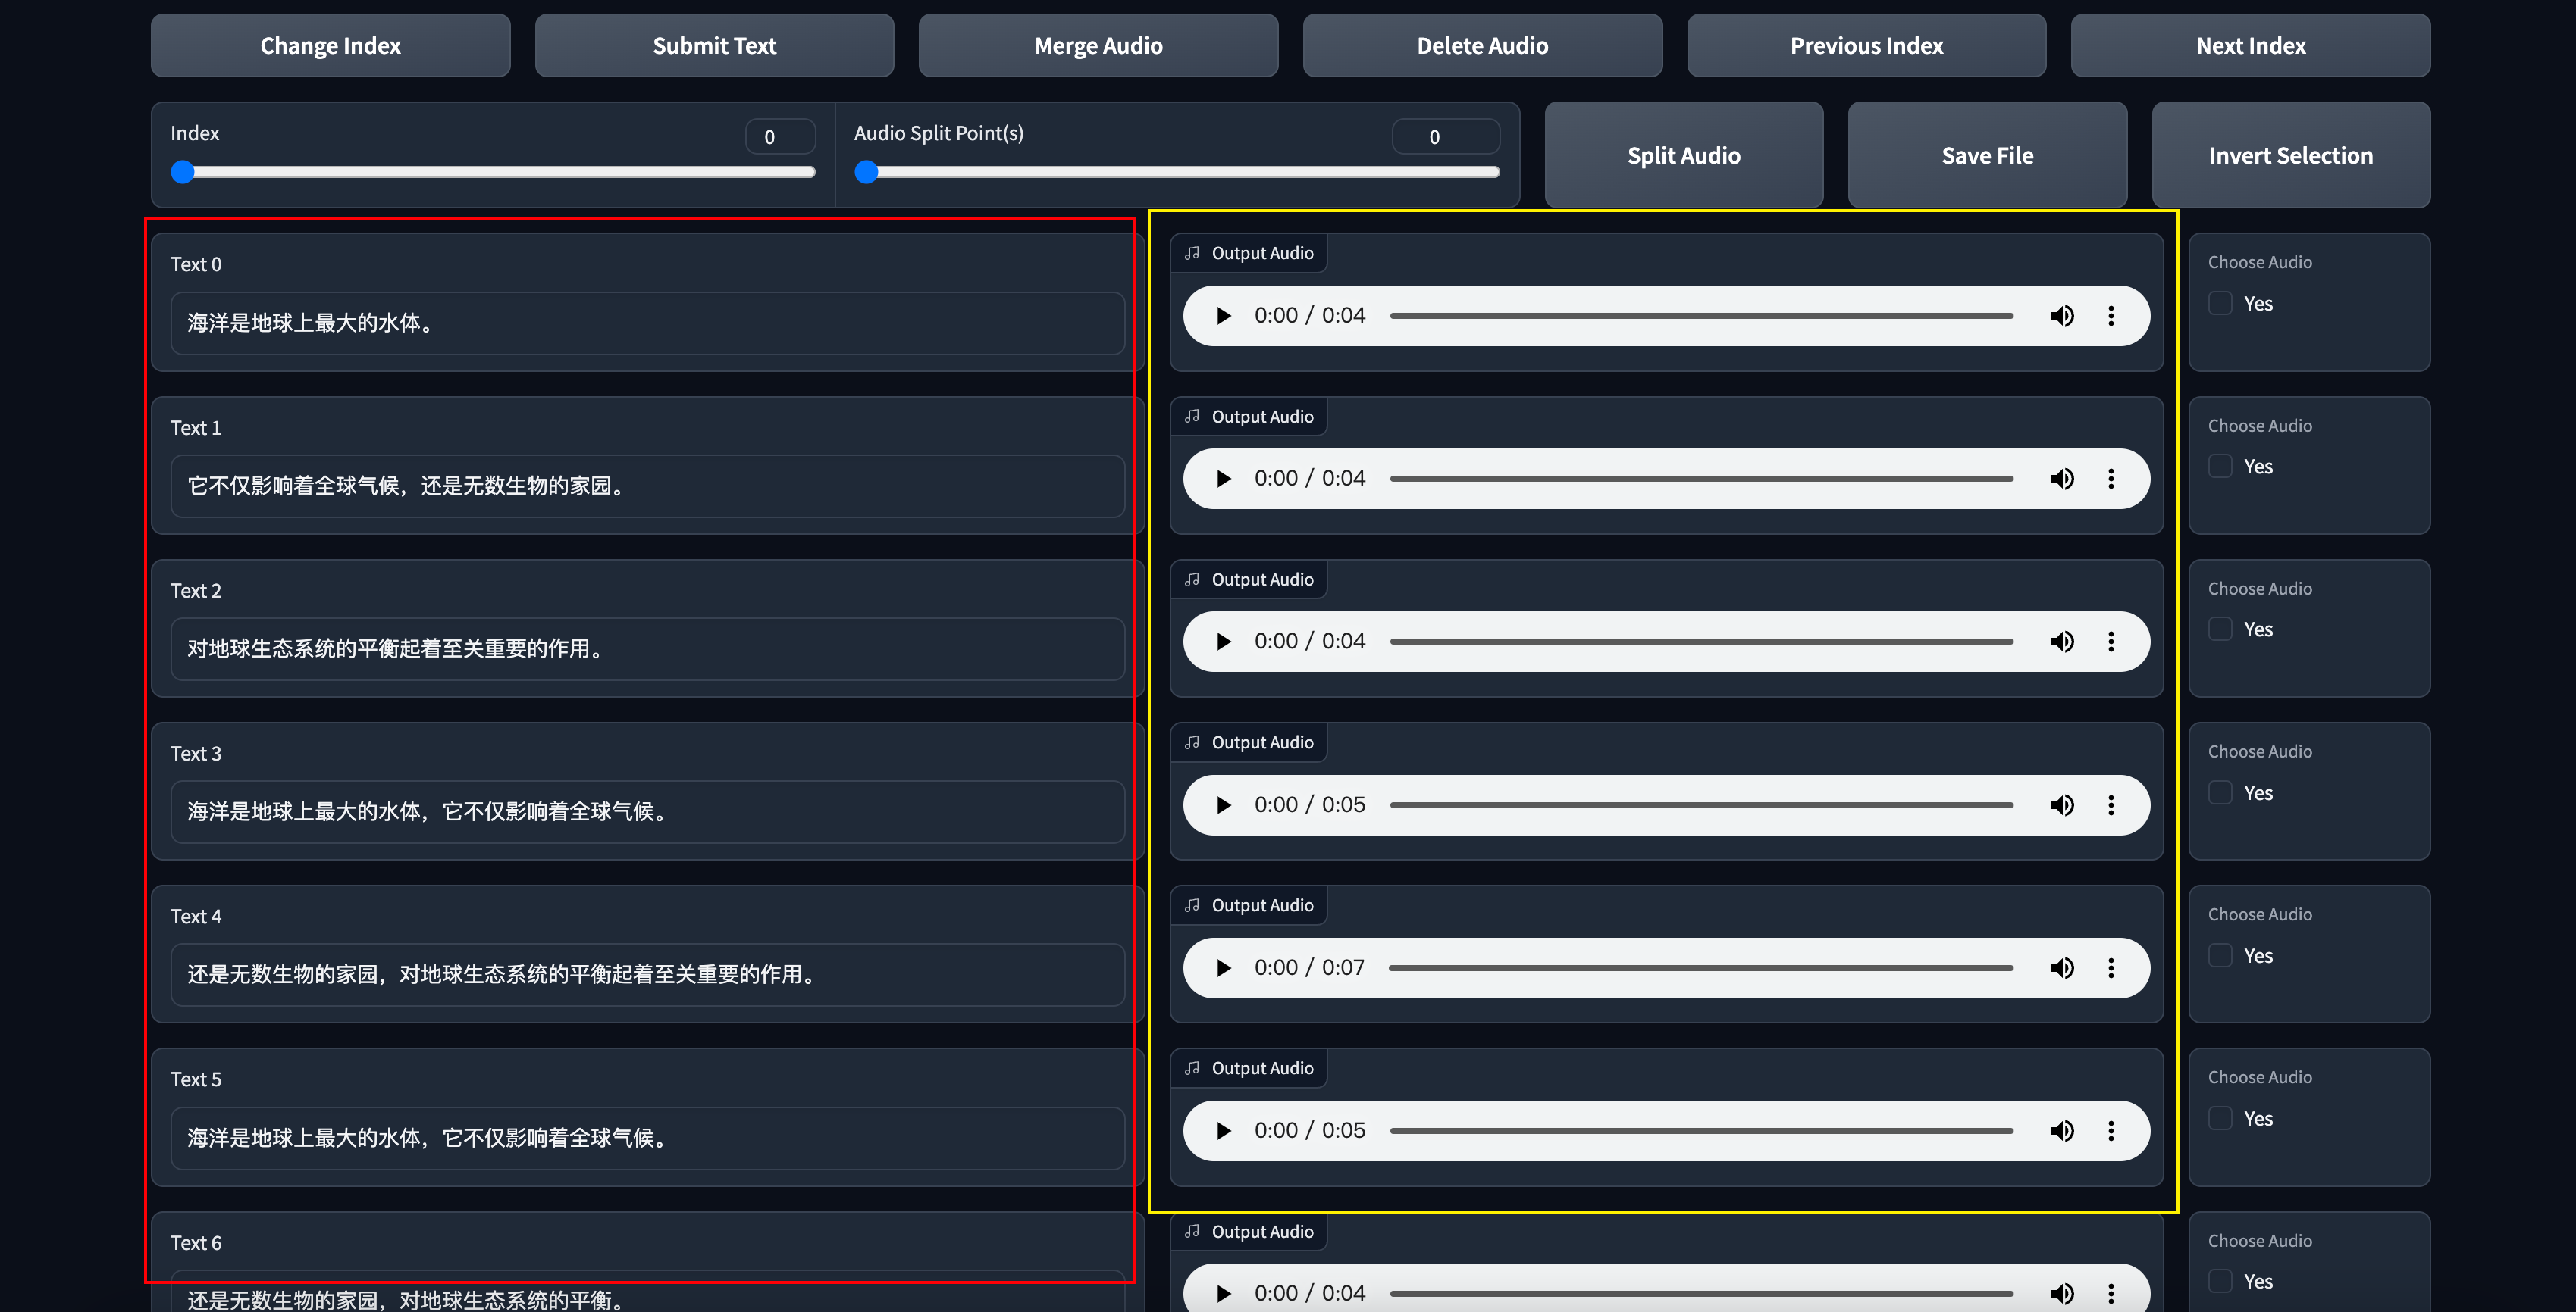Click the Text 3 input field

click(x=647, y=811)
